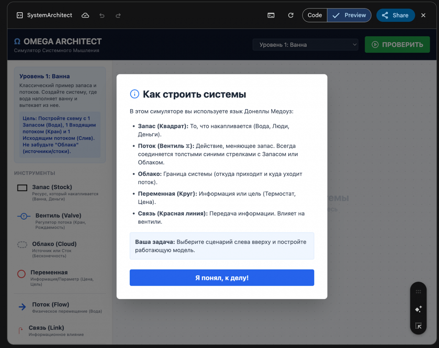Click the Я понял, к делу! button

pos(222,278)
